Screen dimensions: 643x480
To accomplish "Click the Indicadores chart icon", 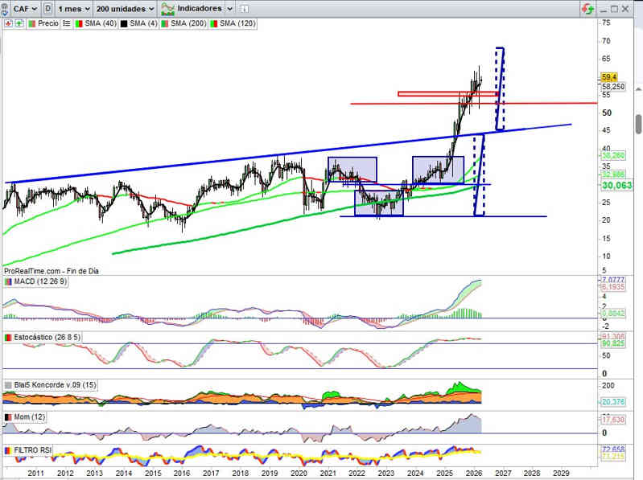I will (x=168, y=7).
